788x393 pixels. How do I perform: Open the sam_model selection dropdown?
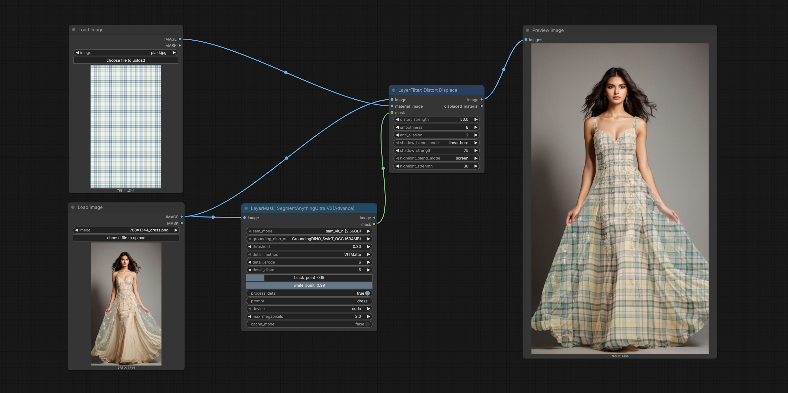[309, 231]
